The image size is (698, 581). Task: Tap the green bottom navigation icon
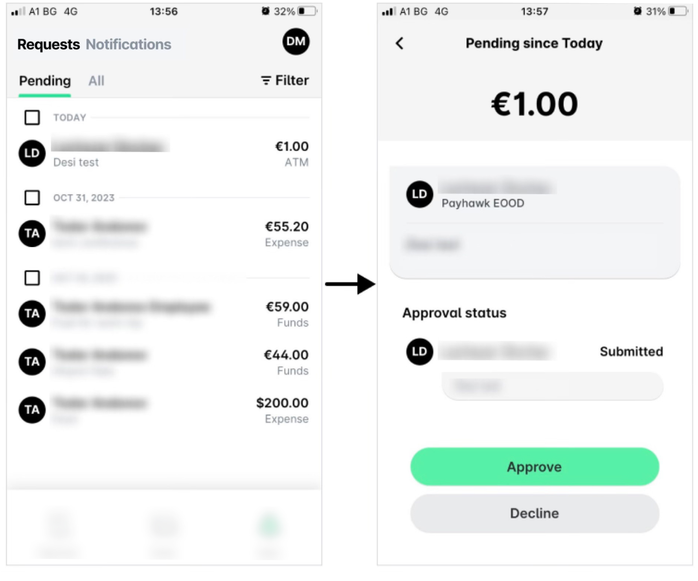[x=269, y=527]
